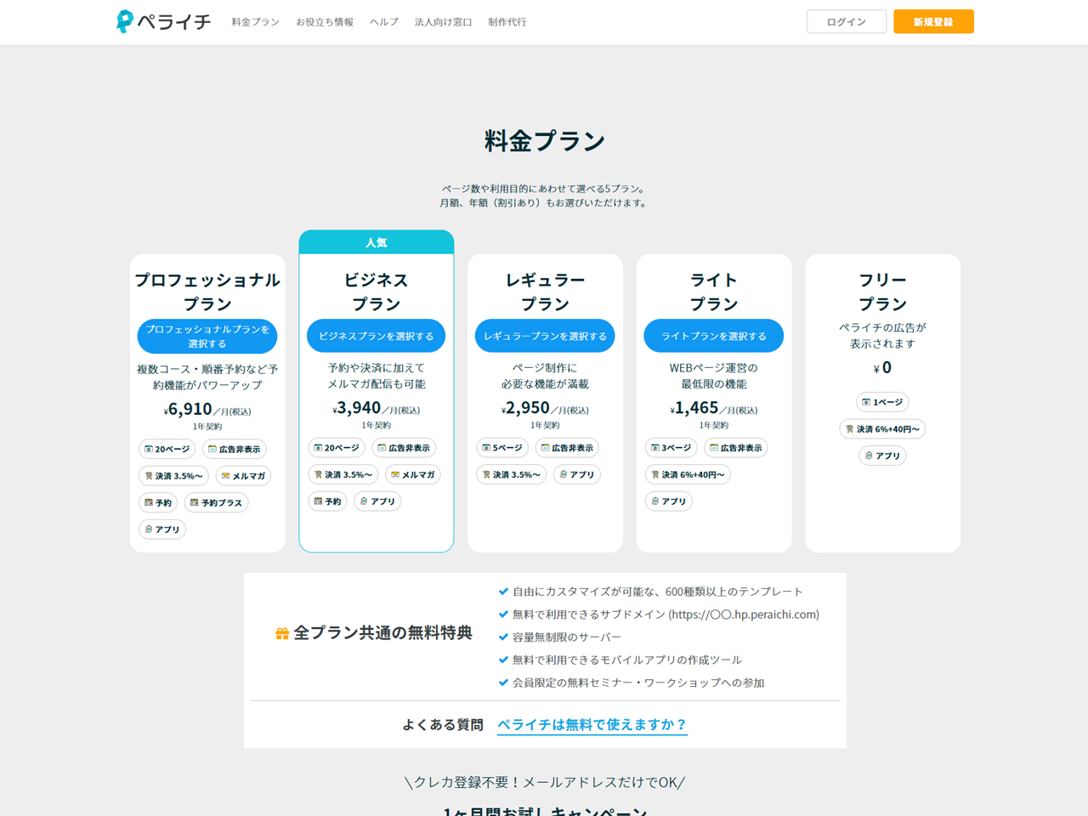This screenshot has height=816, width=1088.
Task: Select the ライトプランを選択する button
Action: (714, 336)
